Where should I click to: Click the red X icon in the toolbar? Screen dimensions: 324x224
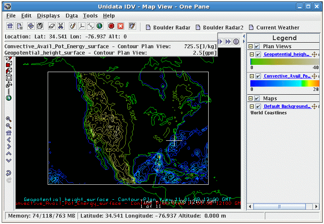(x=120, y=26)
